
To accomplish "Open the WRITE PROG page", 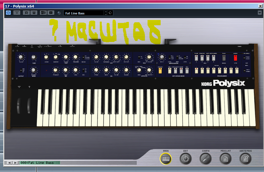I will pos(245,159).
